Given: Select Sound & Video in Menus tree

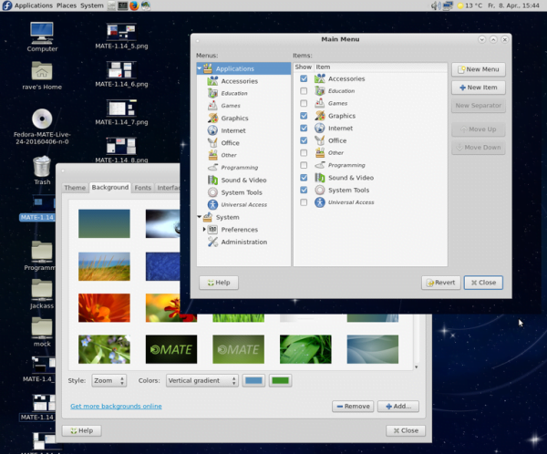Looking at the screenshot, I should coord(243,180).
